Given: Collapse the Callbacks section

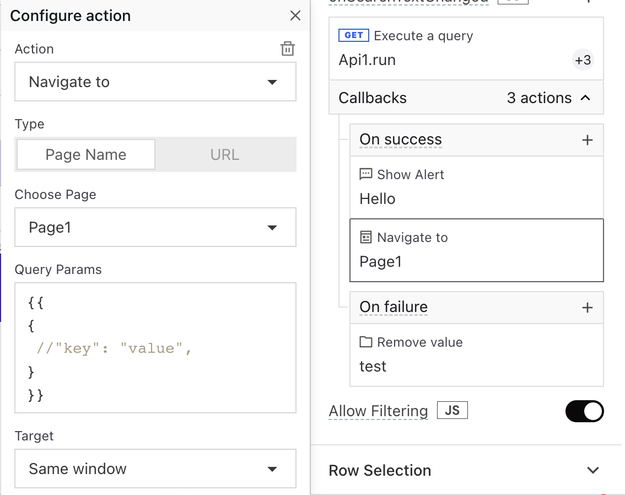Looking at the screenshot, I should [588, 98].
